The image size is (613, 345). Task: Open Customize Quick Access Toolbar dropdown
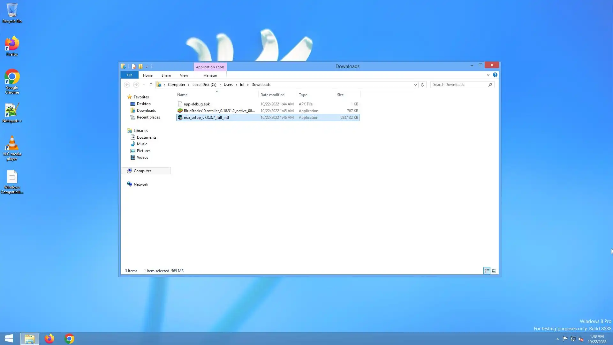pos(147,67)
